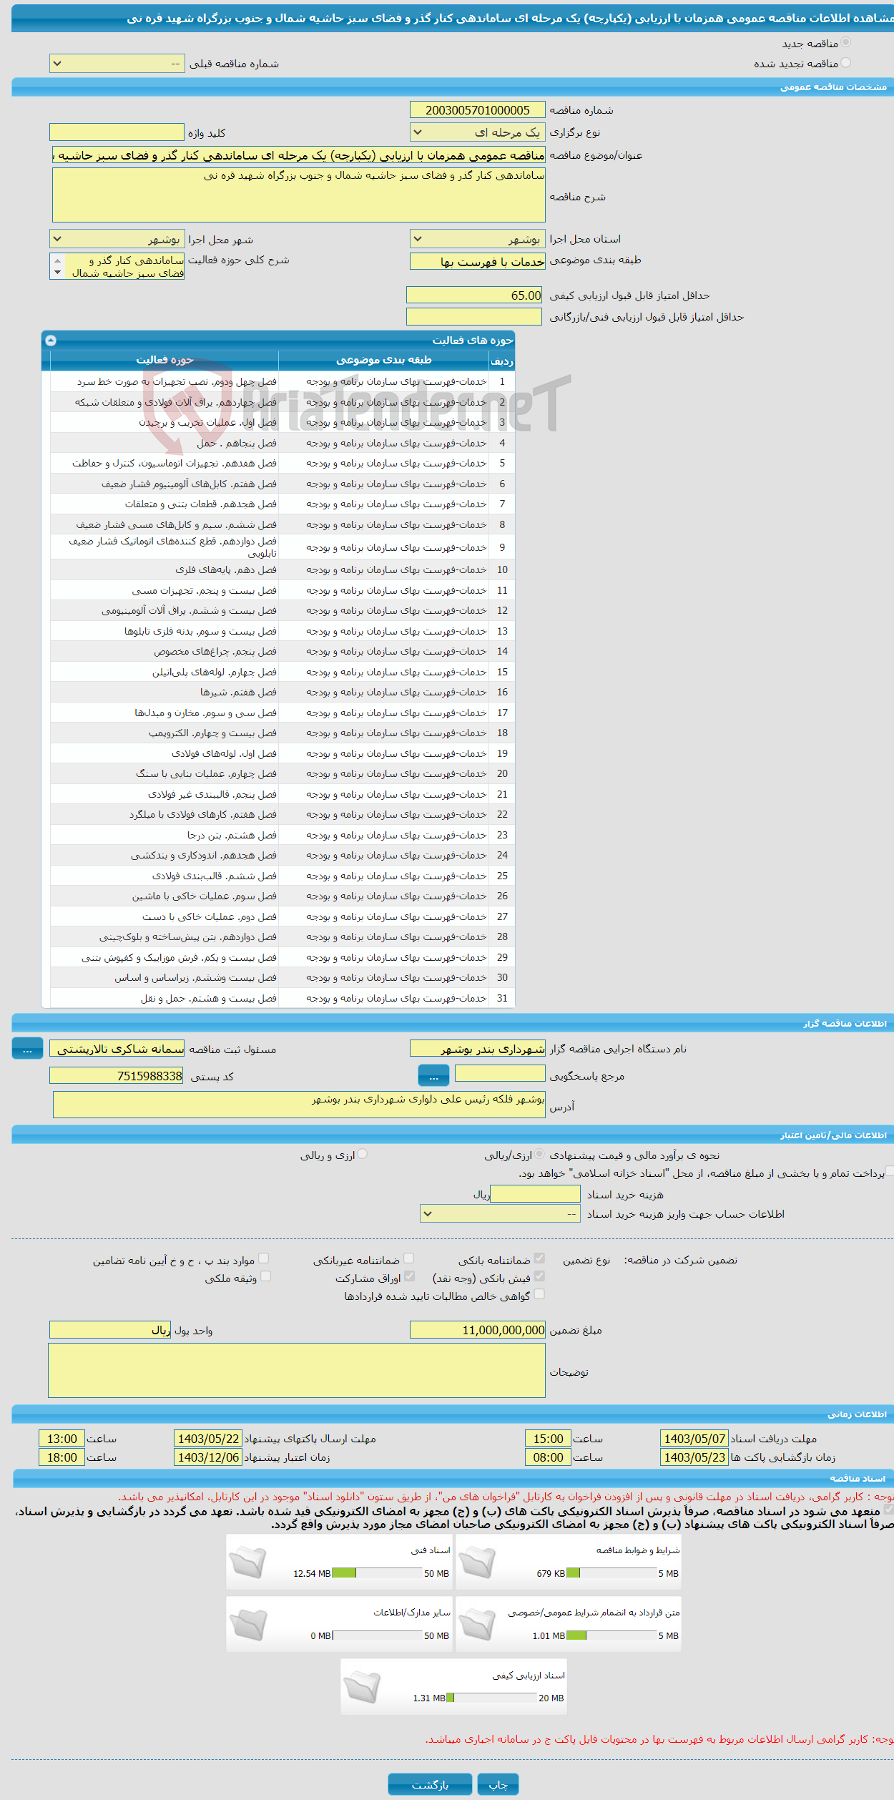Click the زمان بازگشایی پاکت ها date field
Image resolution: width=894 pixels, height=1800 pixels.
coord(694,1457)
